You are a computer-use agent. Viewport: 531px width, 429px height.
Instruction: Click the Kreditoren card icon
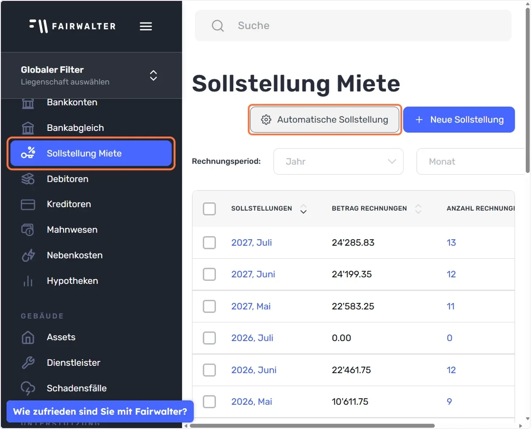[28, 204]
